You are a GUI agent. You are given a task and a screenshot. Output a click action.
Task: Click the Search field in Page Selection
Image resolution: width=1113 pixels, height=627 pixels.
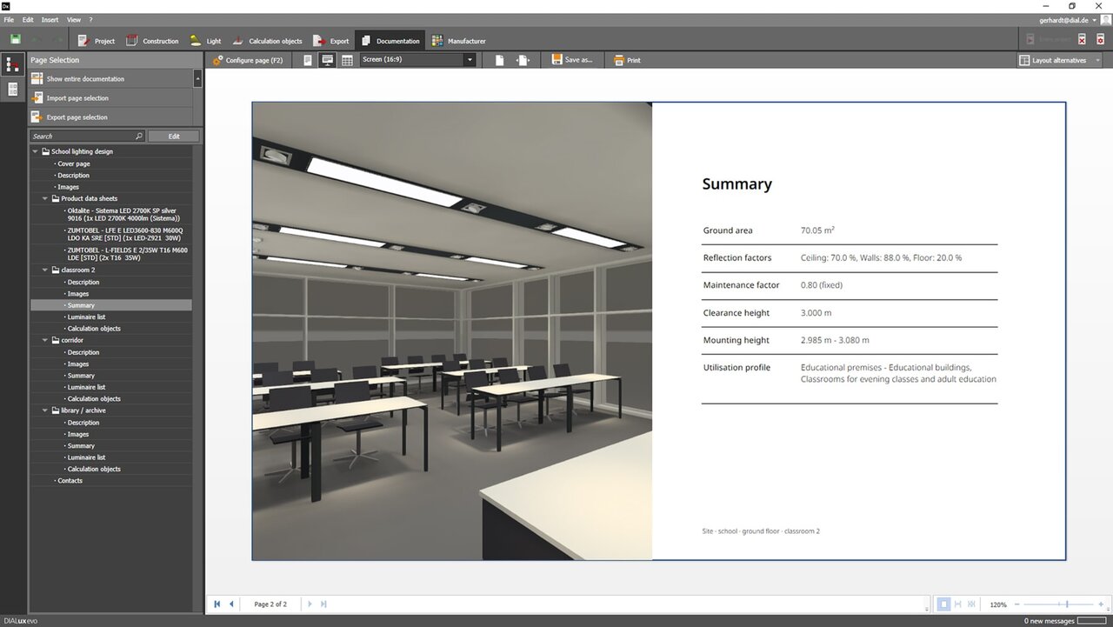pos(83,137)
